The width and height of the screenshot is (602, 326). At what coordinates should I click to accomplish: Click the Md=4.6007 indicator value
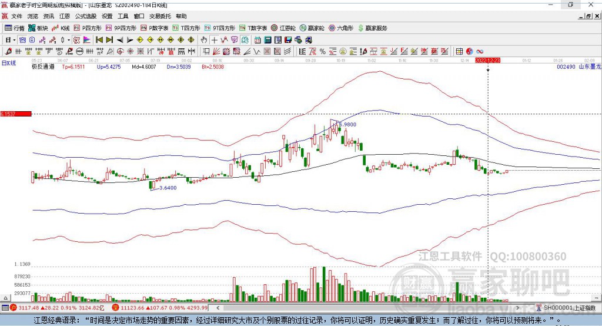(144, 66)
